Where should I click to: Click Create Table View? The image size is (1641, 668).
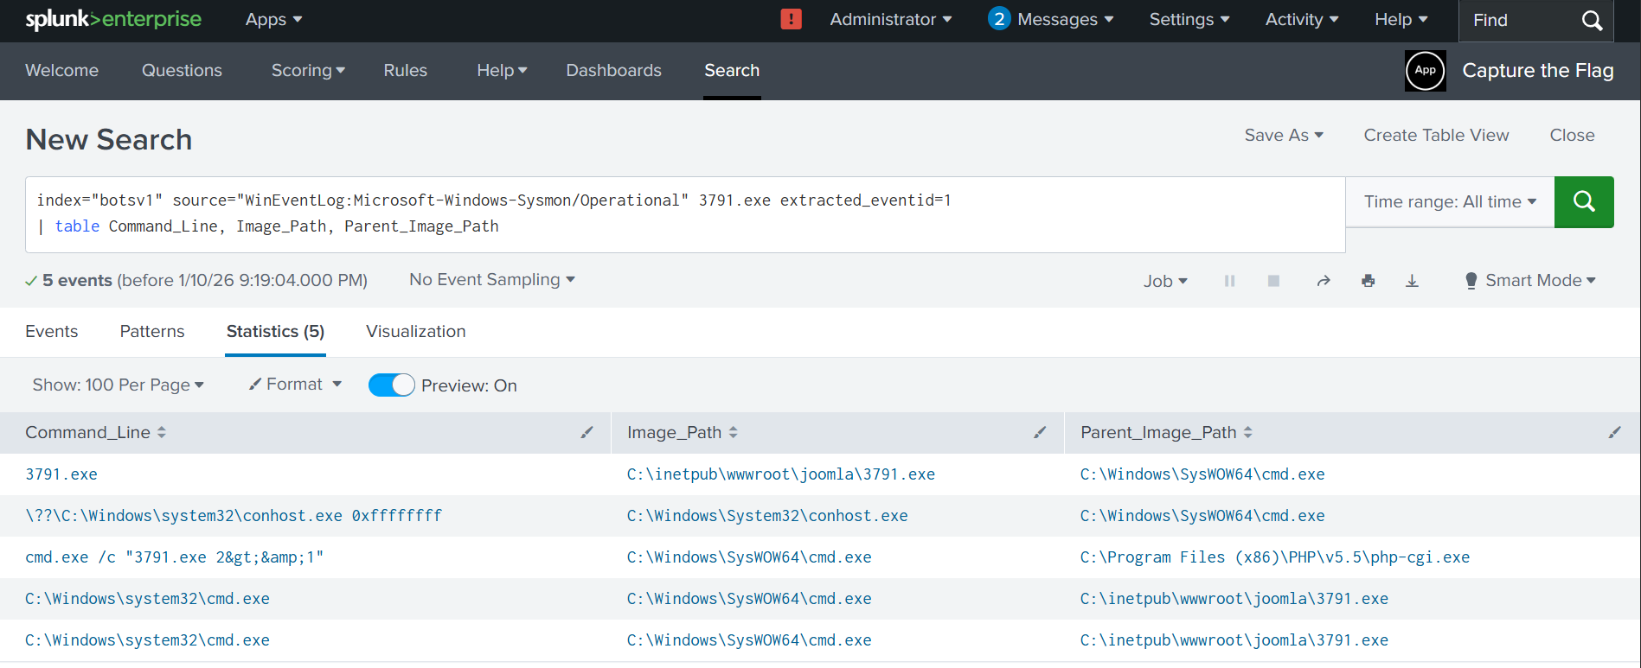click(x=1436, y=136)
